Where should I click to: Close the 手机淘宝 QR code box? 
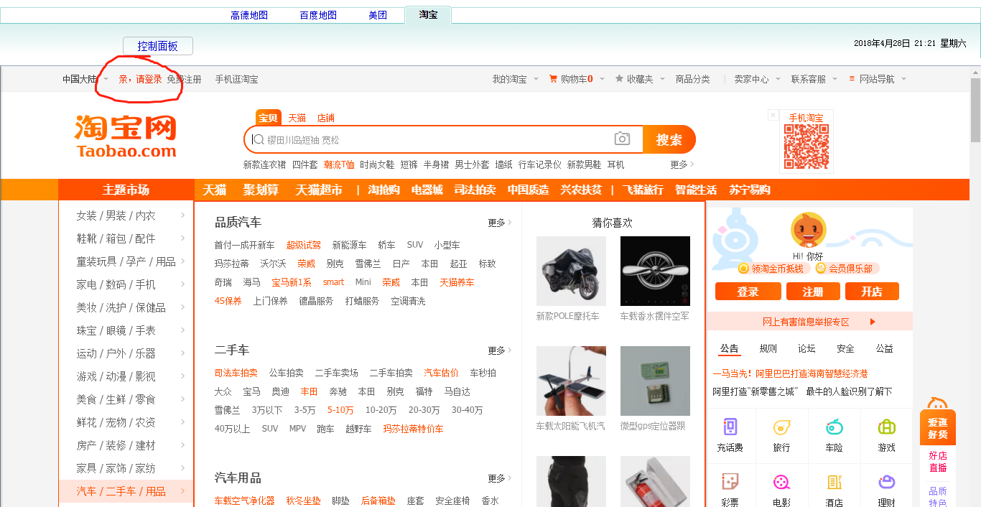pyautogui.click(x=773, y=115)
